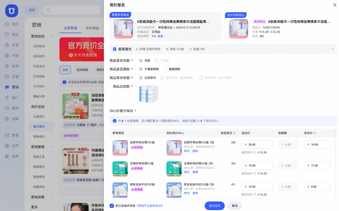
Task: Click 删除 for 柔软亲肤平纹100抽 5包
Action: coord(195,193)
